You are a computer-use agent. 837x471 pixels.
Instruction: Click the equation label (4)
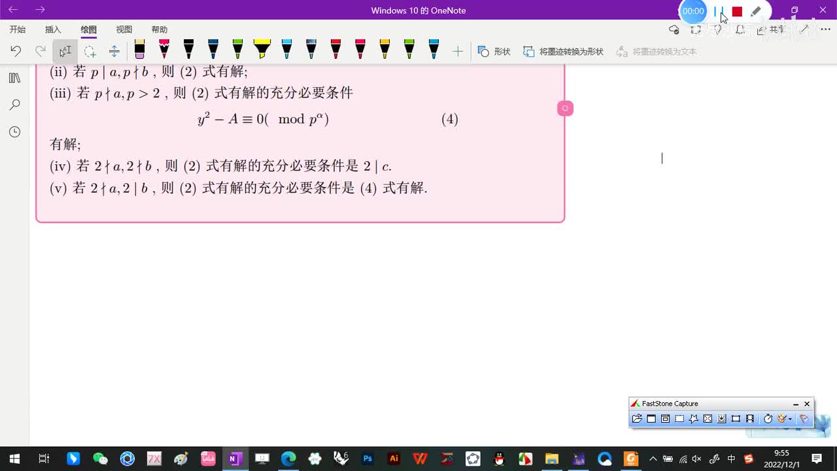[x=450, y=119]
